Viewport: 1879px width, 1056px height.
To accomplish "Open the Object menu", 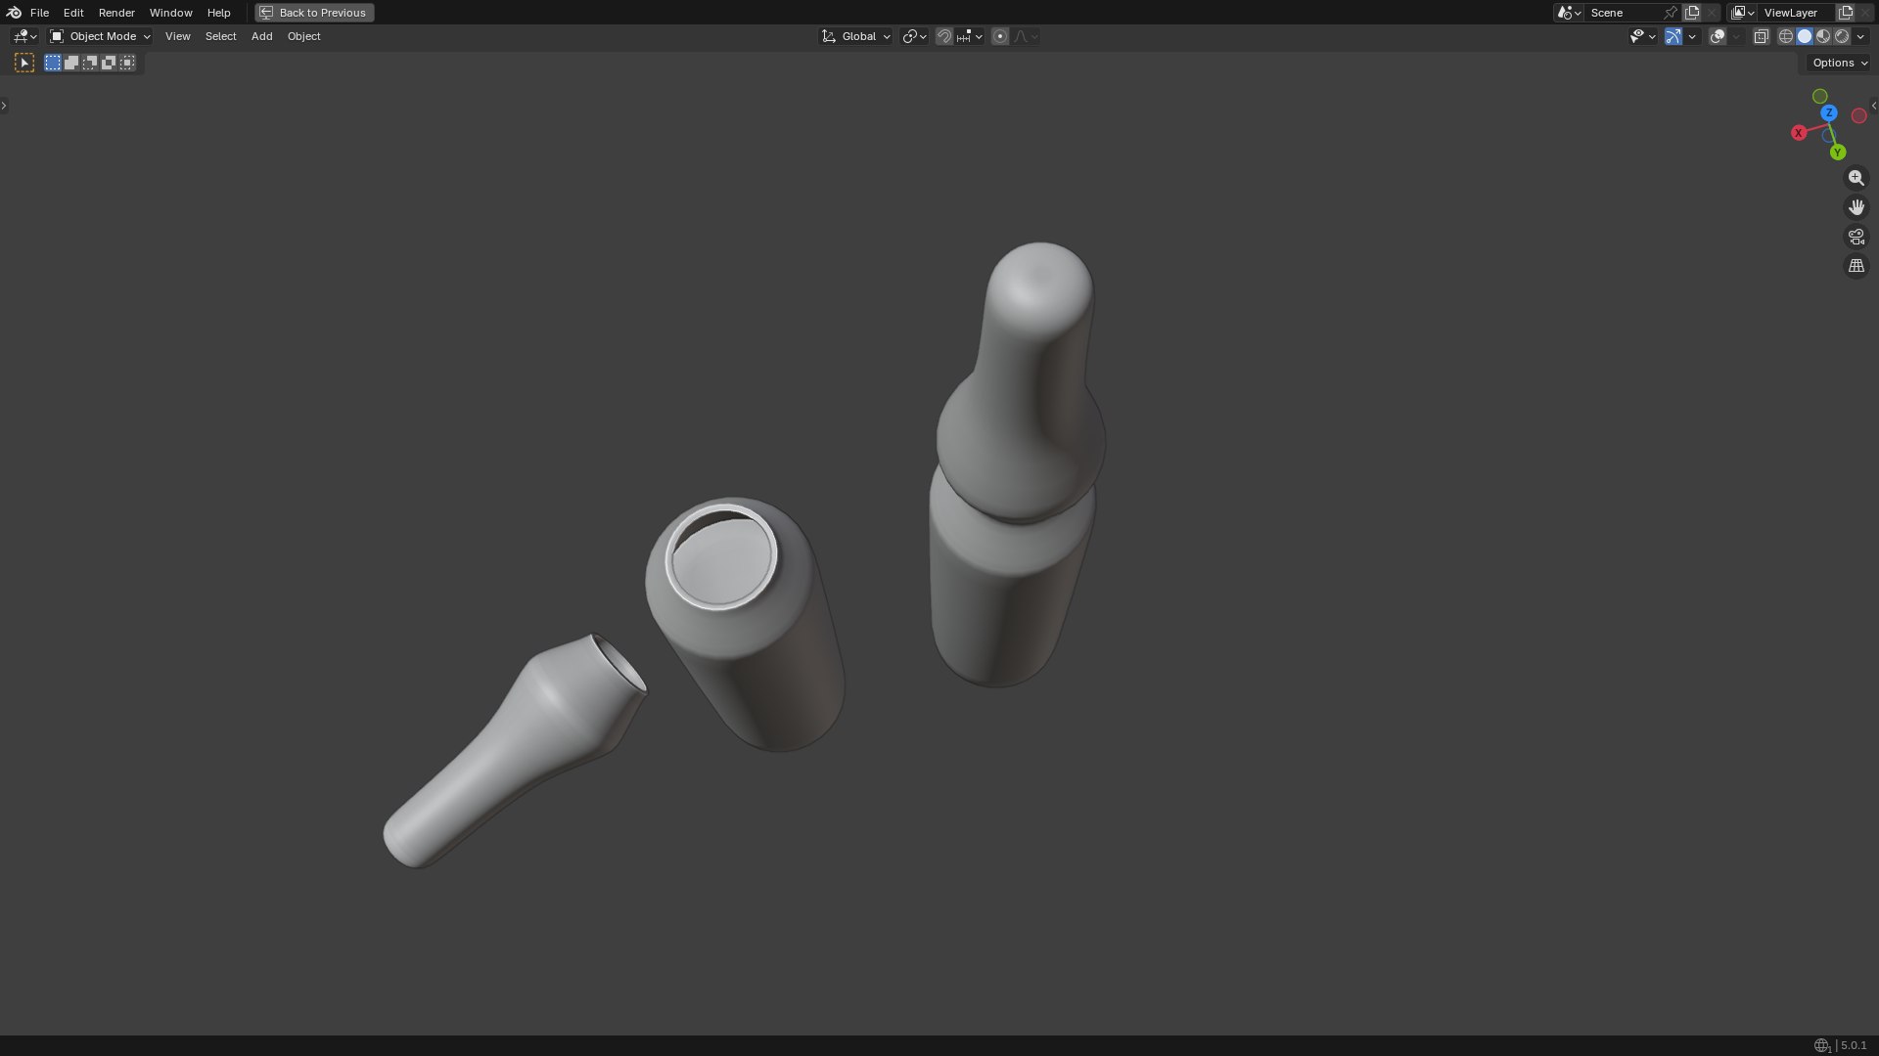I will pos(303,36).
